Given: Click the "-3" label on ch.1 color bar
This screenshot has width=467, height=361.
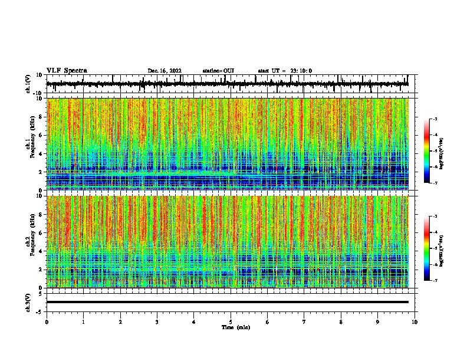Looking at the screenshot, I should (435, 119).
